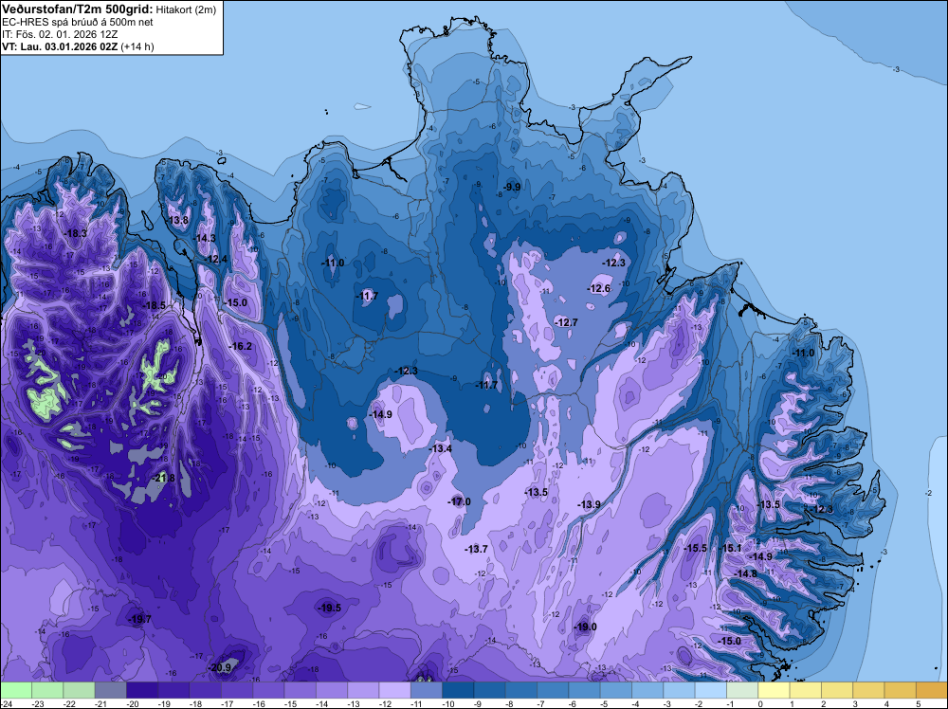
Task: Click the -16.2 temperature label
Action: tap(240, 346)
